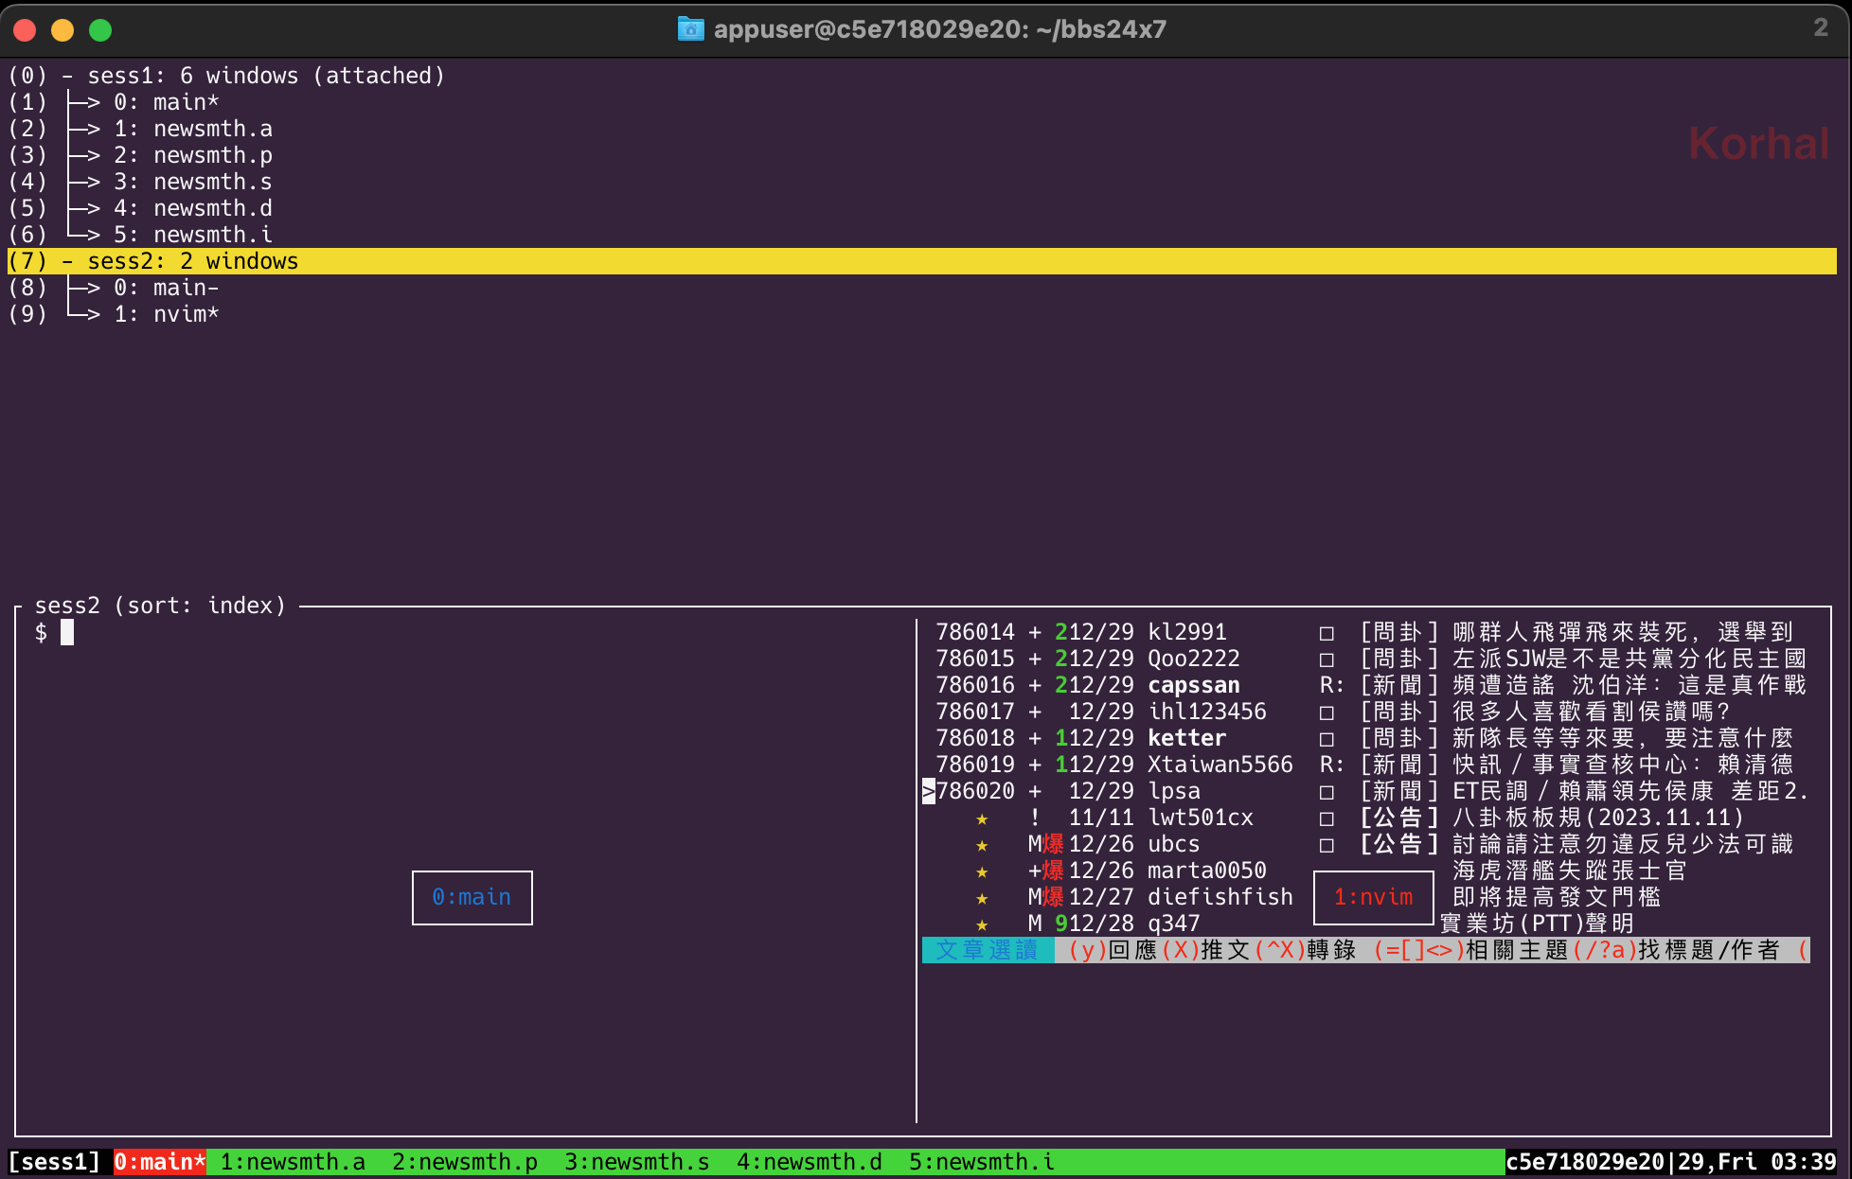Click article 786015 by Qoo2222
1852x1179 pixels.
(1371, 659)
